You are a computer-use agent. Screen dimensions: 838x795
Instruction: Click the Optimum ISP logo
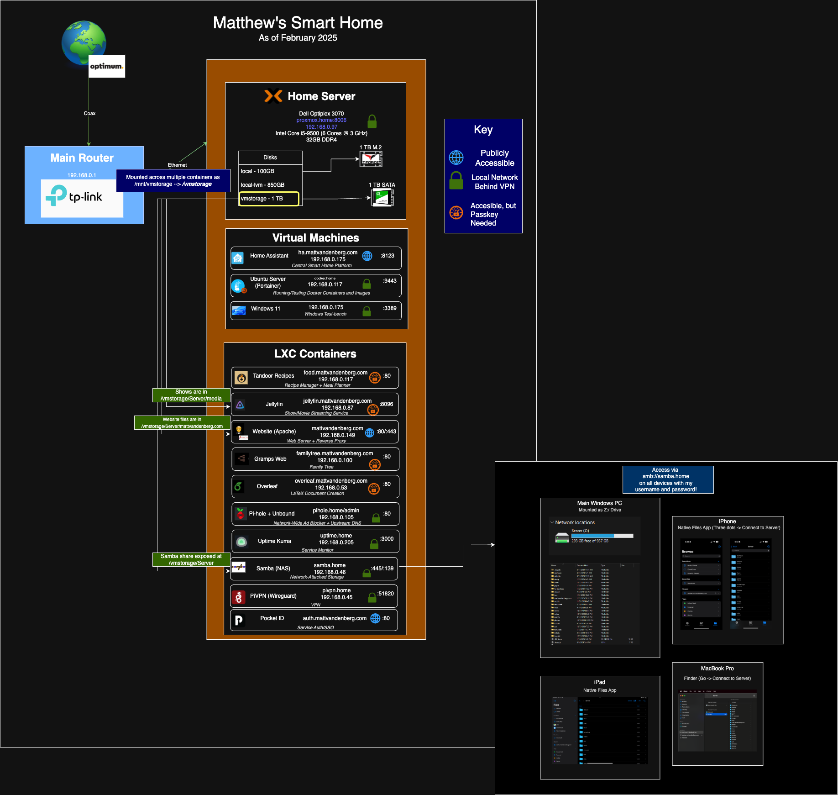pyautogui.click(x=107, y=66)
